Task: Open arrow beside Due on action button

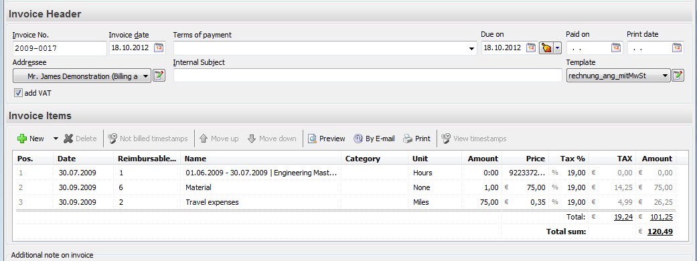Action: point(558,48)
